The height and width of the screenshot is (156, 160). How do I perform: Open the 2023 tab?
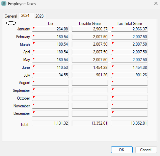pos(39,16)
